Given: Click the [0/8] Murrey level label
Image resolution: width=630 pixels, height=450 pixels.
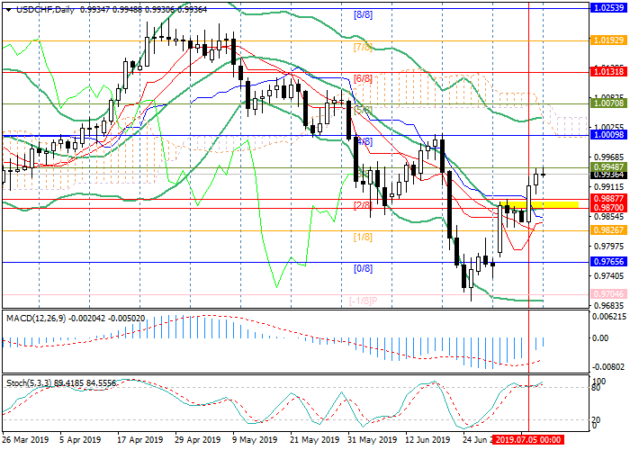Looking at the screenshot, I should click(363, 268).
